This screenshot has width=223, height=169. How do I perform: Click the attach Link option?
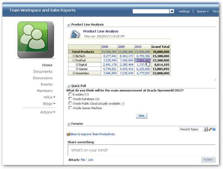pos(91,160)
